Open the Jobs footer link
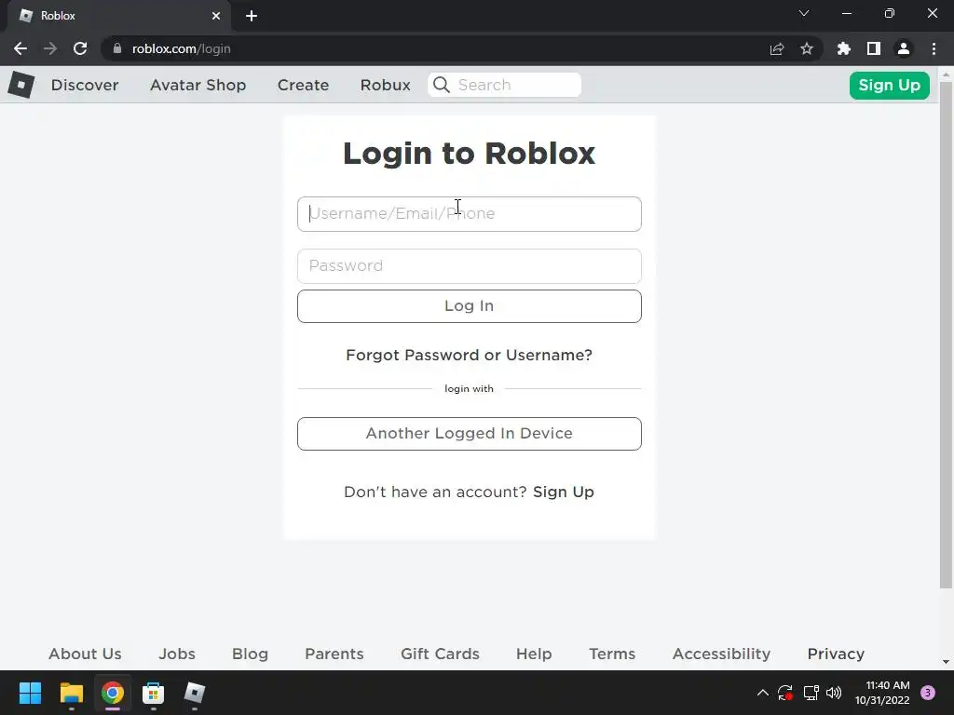The width and height of the screenshot is (954, 715). click(177, 654)
